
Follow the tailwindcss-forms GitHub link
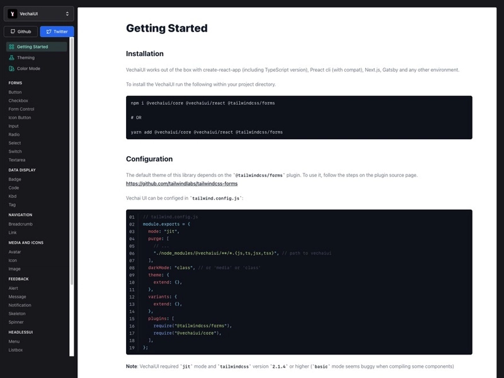pos(181,183)
